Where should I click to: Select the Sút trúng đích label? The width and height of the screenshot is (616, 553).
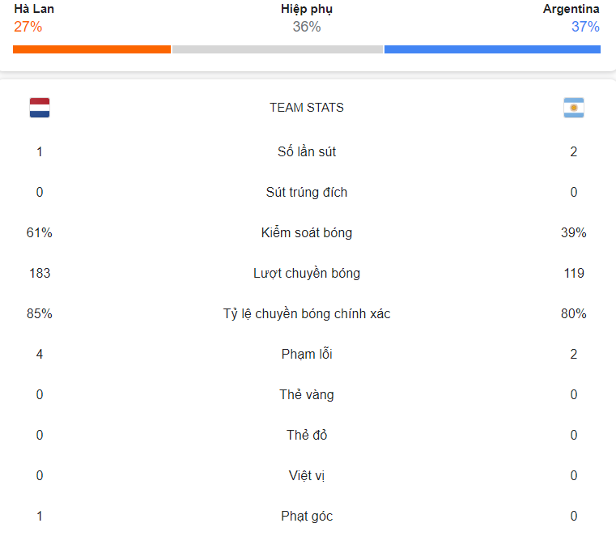pos(307,192)
